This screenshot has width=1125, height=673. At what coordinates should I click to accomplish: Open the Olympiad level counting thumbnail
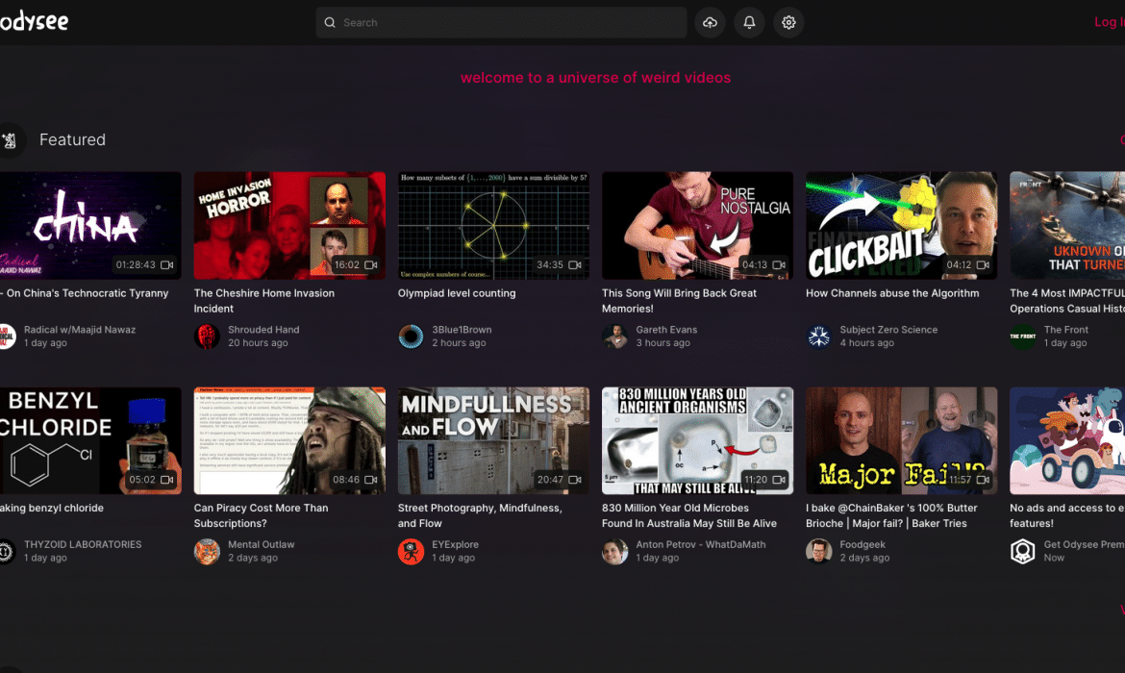[493, 225]
